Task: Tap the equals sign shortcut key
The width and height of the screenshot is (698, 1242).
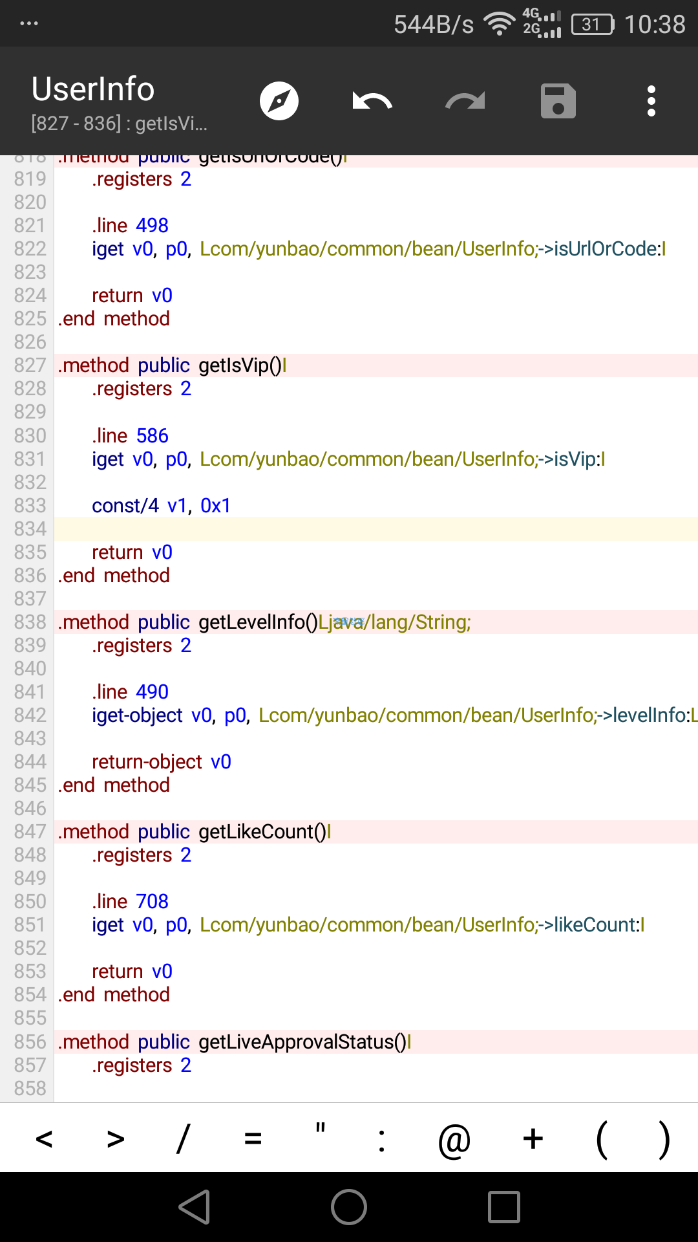Action: (253, 1138)
